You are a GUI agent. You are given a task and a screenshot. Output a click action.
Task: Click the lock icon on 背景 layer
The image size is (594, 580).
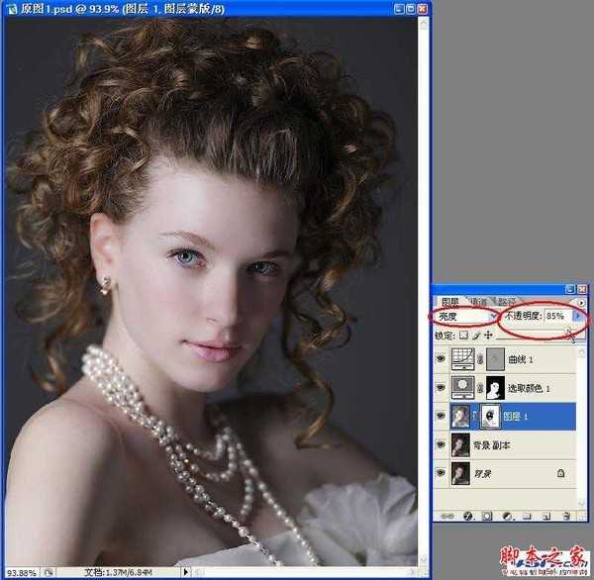[x=561, y=473]
